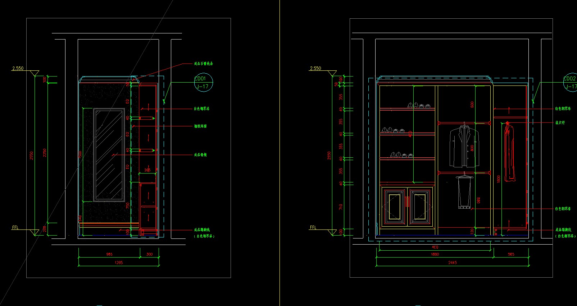The width and height of the screenshot is (577, 306).
Task: Click the CD02 callout bubble
Action: click(570, 82)
